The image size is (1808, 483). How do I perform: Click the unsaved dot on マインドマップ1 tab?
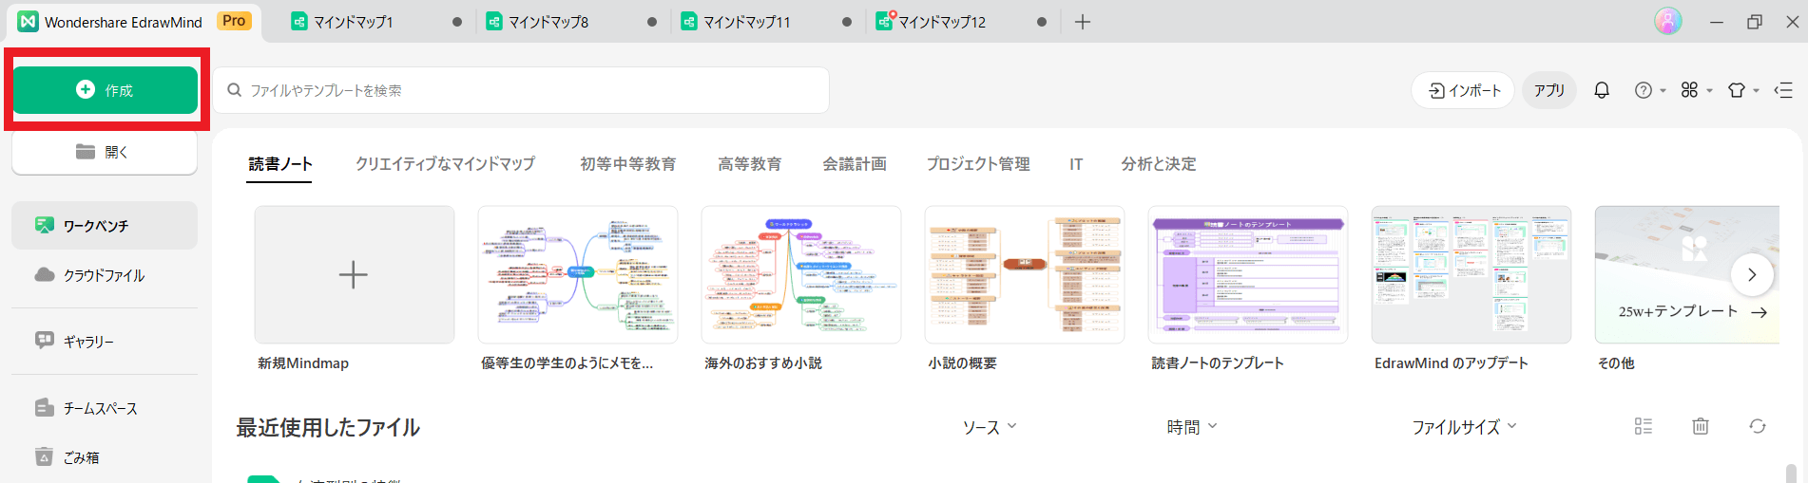click(457, 22)
